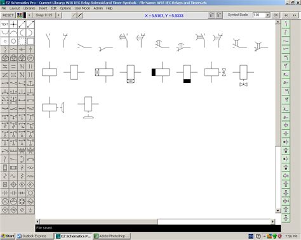The image size is (301, 240).
Task: Click the black color swatch beside RESET
Action: [25, 15]
